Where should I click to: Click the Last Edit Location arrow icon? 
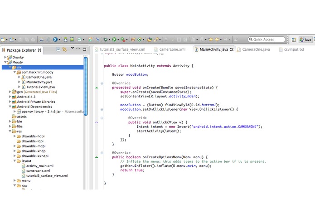coord(211,39)
